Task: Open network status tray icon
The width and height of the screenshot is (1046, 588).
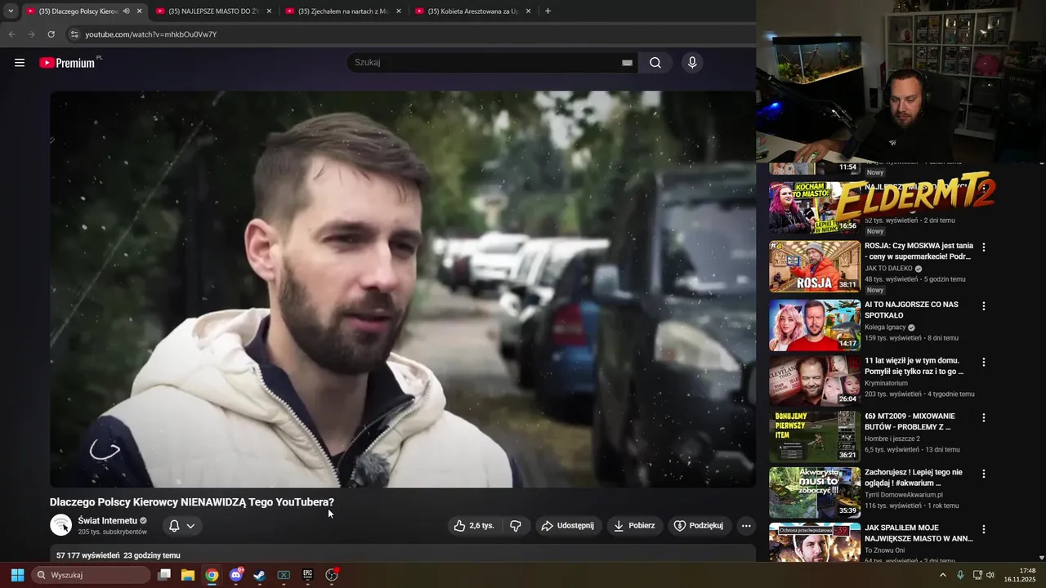Action: [977, 575]
